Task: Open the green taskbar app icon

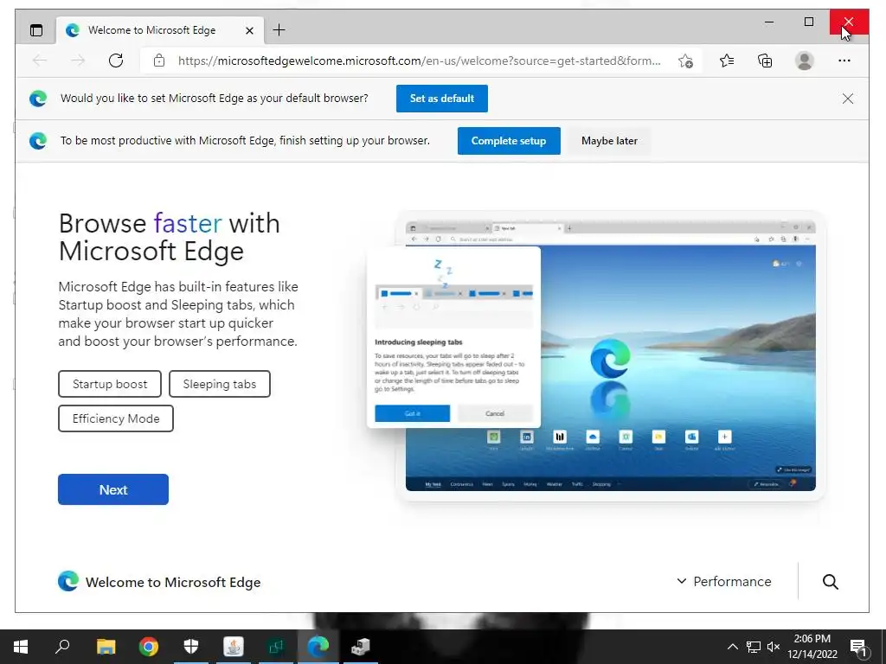Action: pyautogui.click(x=276, y=647)
